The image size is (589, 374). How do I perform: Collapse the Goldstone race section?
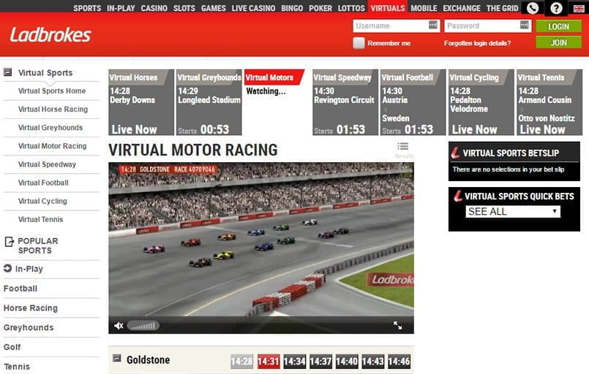[117, 358]
